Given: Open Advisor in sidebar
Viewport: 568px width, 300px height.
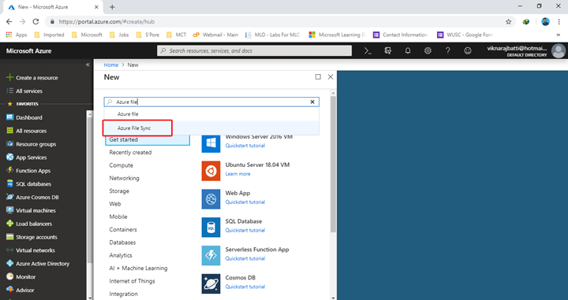Looking at the screenshot, I should click(21, 290).
